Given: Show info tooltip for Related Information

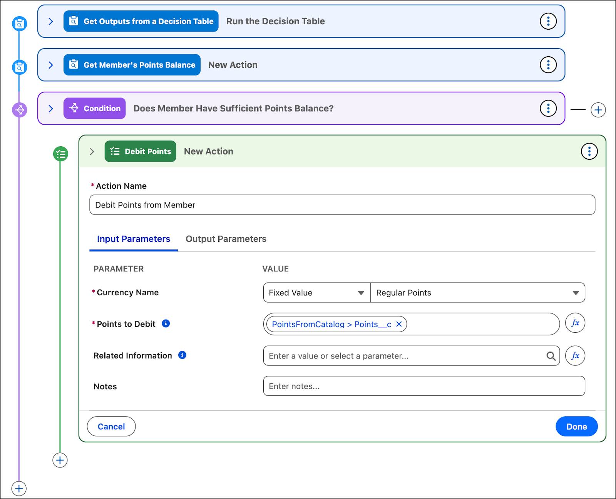Looking at the screenshot, I should [x=182, y=355].
